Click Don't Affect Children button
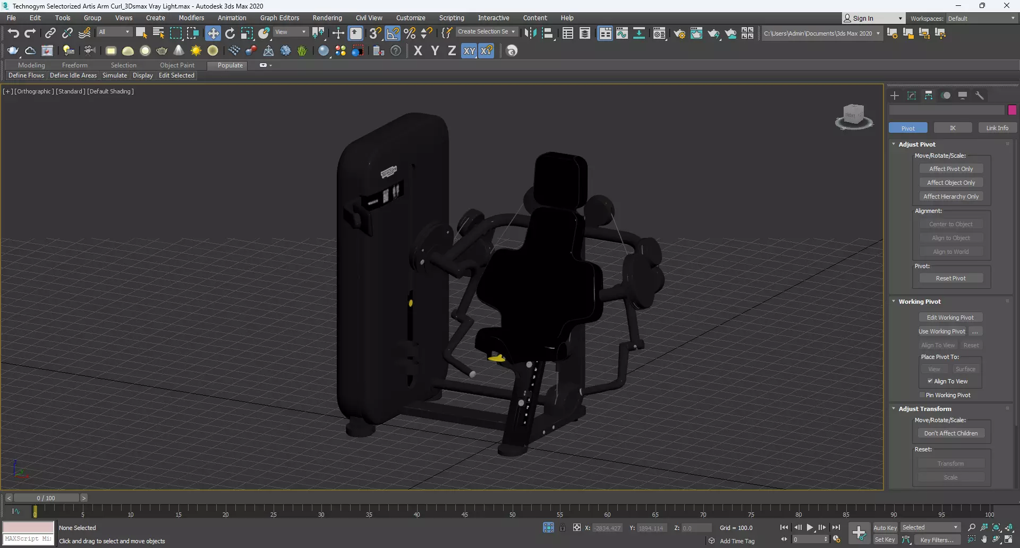The image size is (1020, 548). point(951,433)
